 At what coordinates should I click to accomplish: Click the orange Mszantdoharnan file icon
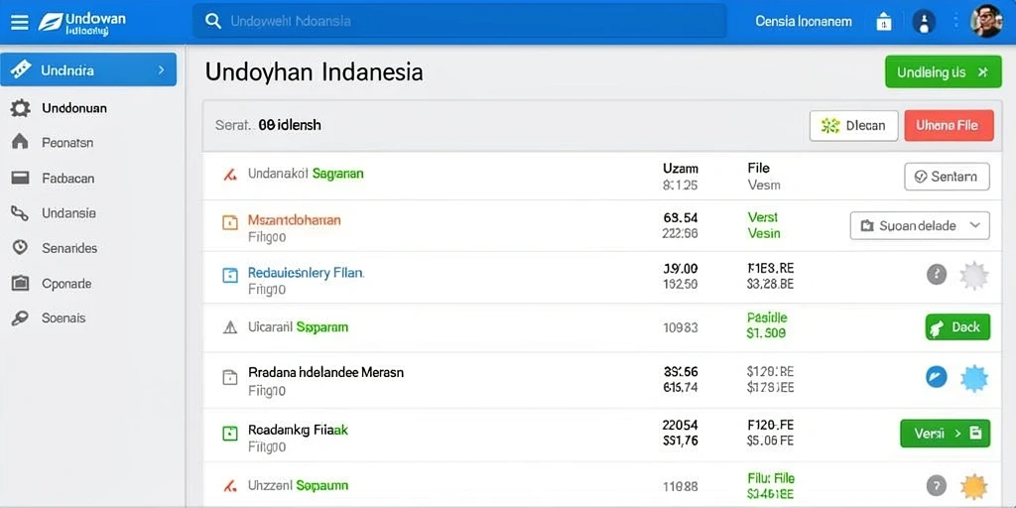(x=230, y=223)
